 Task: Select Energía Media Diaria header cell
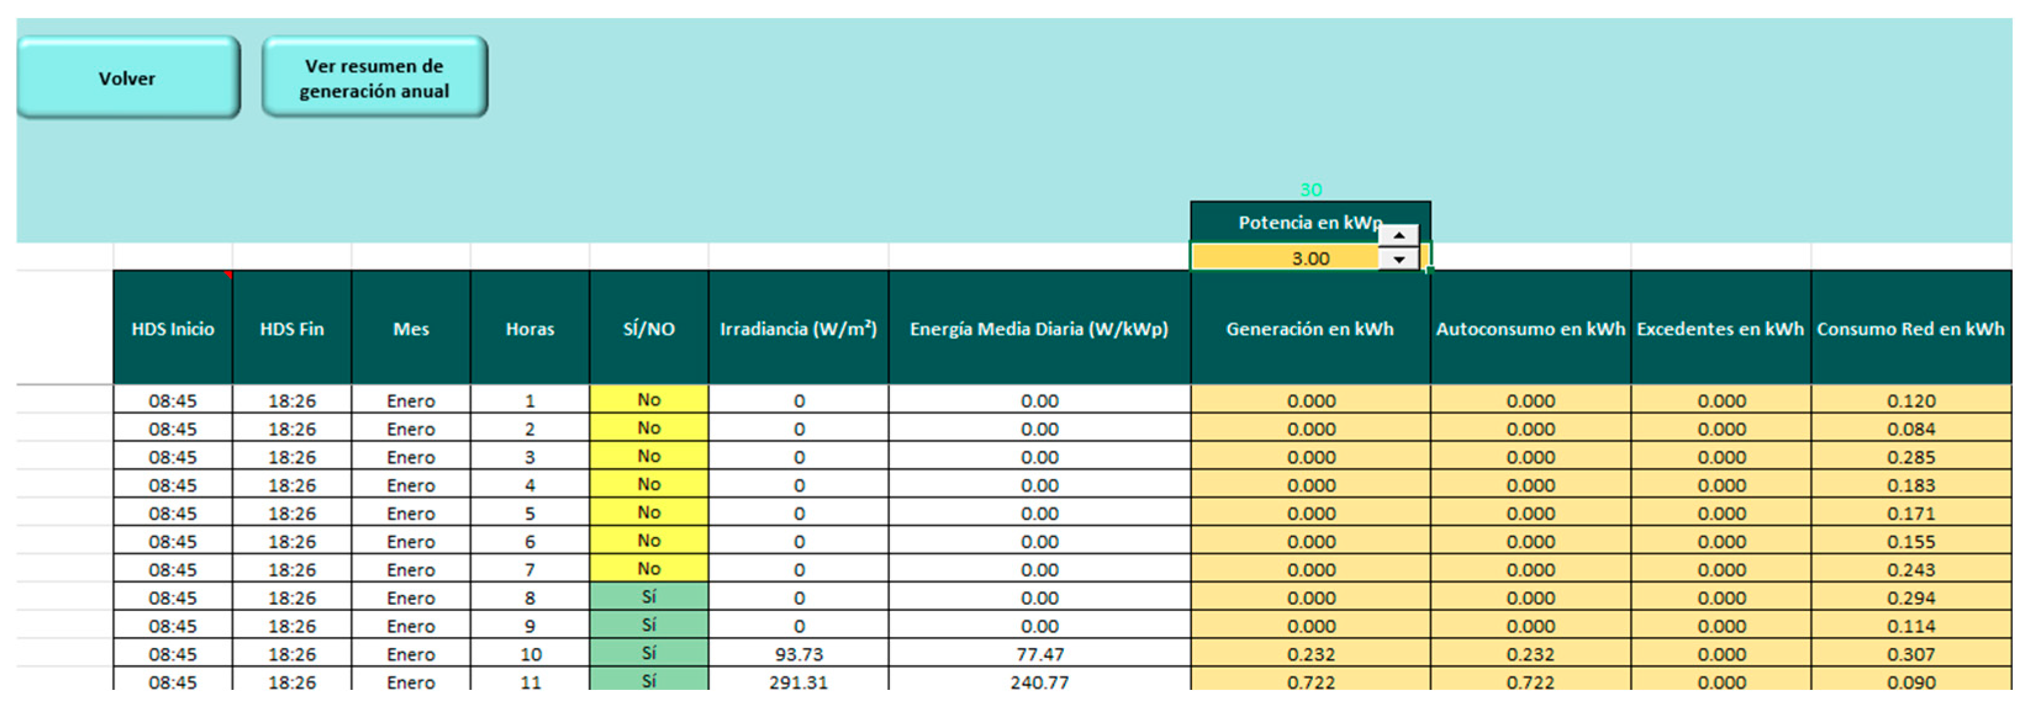1039,328
